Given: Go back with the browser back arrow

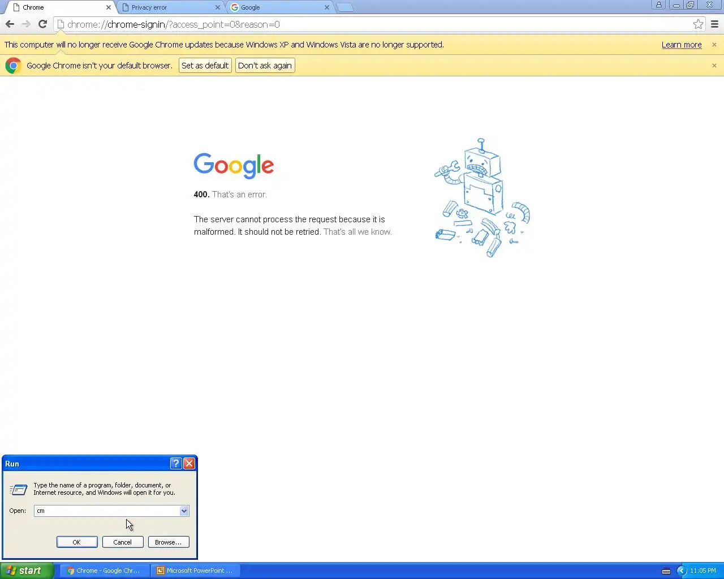Looking at the screenshot, I should pos(10,24).
